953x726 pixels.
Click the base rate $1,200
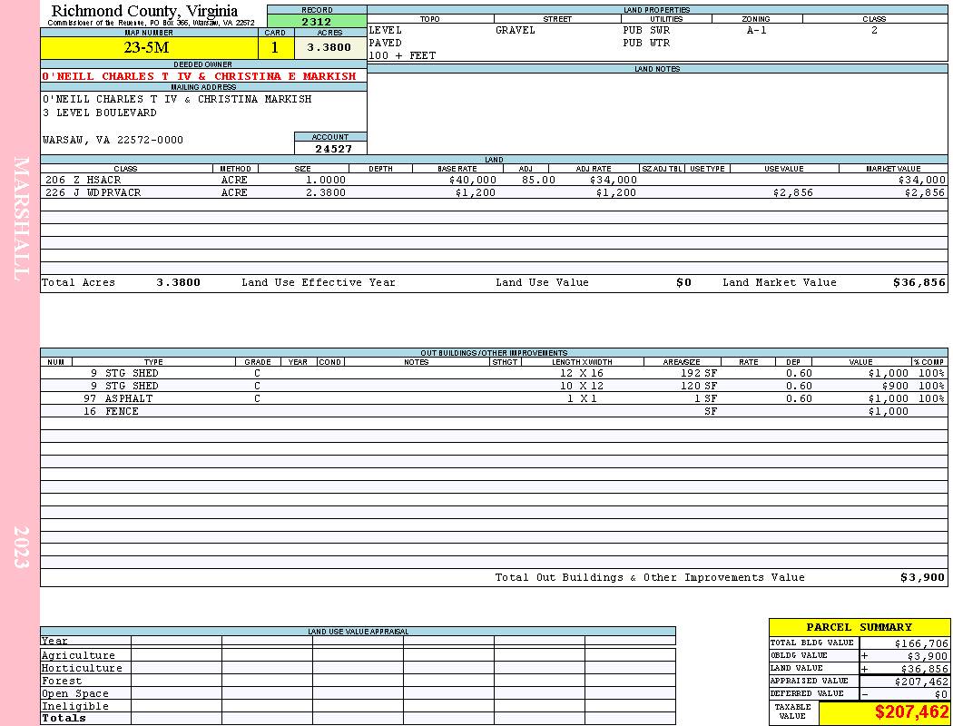(x=476, y=192)
